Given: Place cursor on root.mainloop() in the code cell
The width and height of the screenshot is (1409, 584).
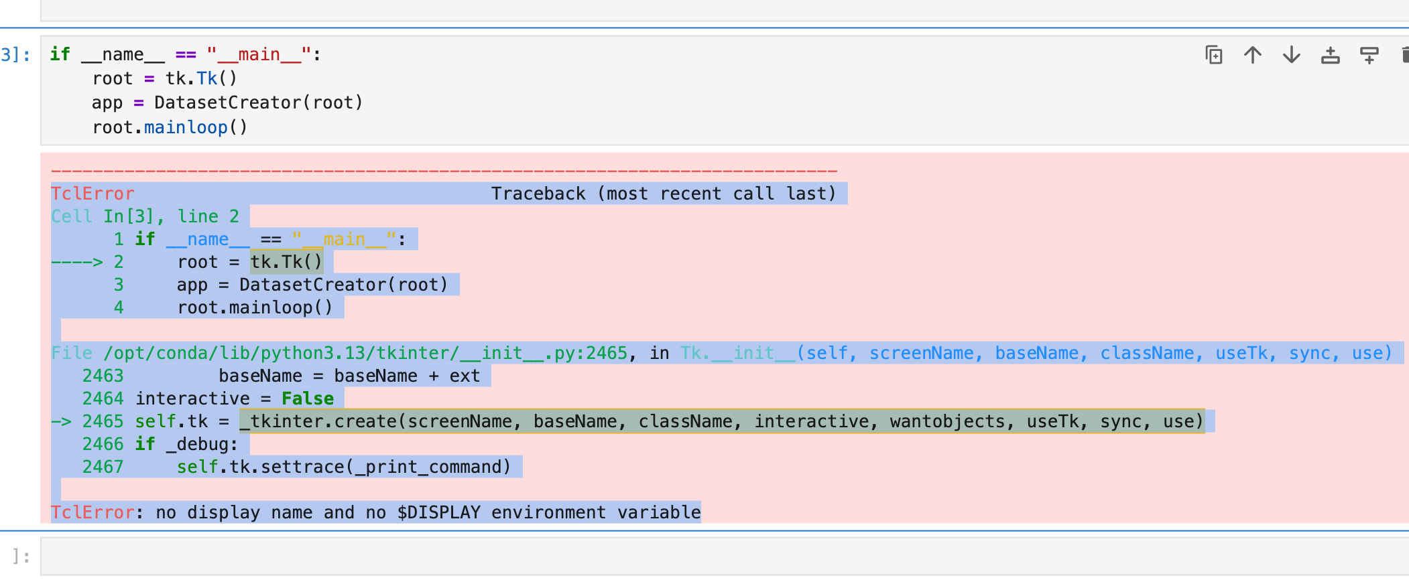Looking at the screenshot, I should 170,127.
